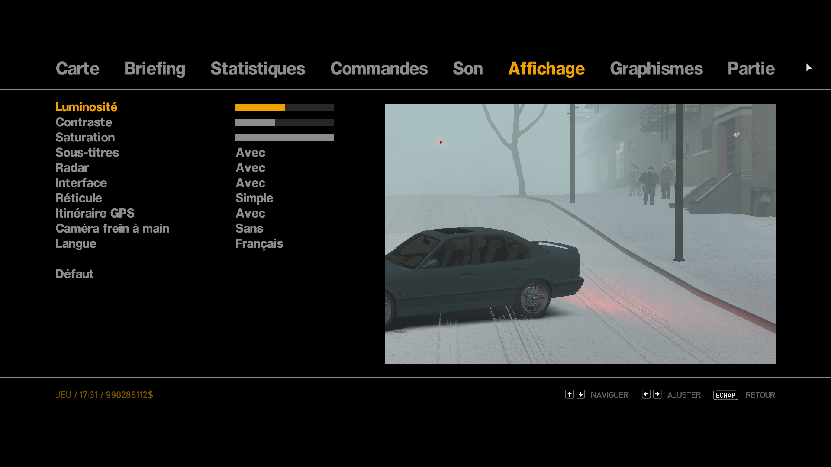The image size is (831, 467).
Task: Select the Son tab
Action: click(x=467, y=69)
